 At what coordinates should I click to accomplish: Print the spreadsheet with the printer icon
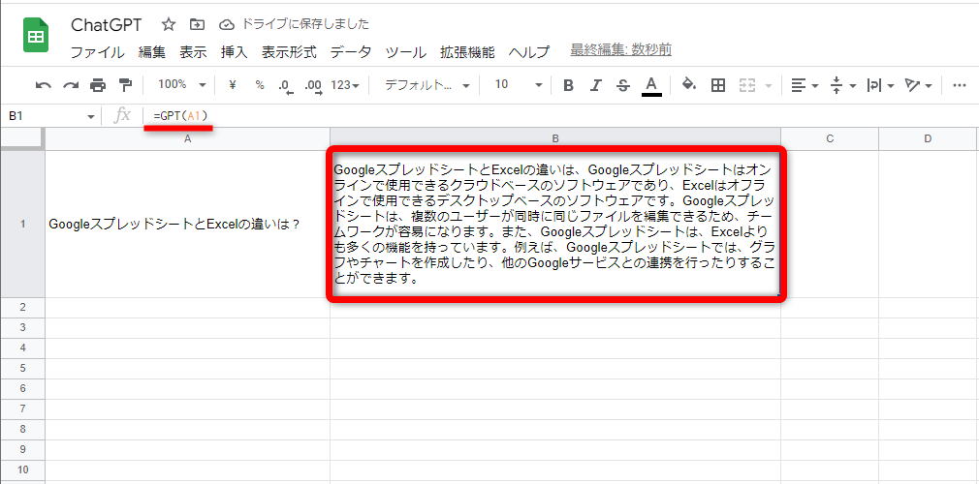pyautogui.click(x=98, y=85)
